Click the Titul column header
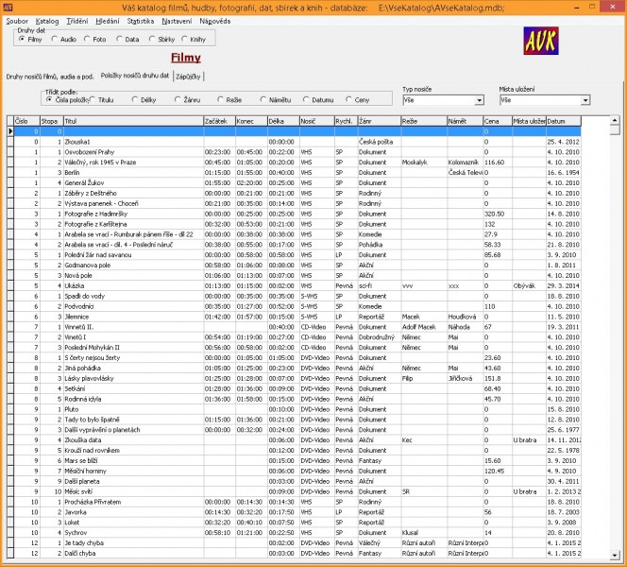This screenshot has height=567, width=627. (x=133, y=121)
